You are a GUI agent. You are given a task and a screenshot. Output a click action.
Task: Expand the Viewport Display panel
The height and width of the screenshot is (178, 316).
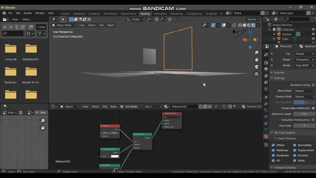285,168
